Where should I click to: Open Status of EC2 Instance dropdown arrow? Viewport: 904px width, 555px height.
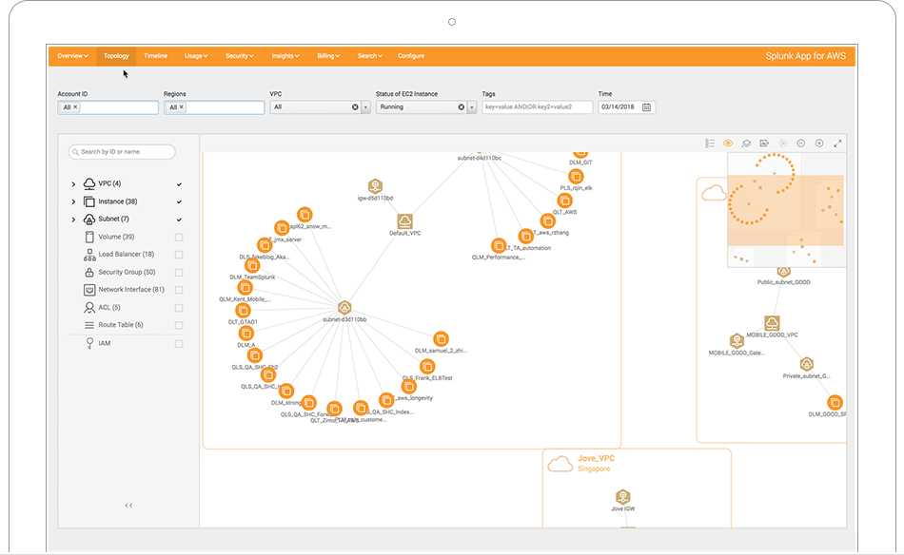point(472,107)
